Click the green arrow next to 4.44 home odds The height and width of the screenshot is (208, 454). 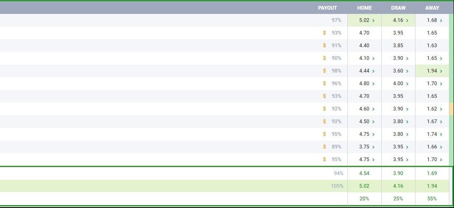tap(373, 71)
